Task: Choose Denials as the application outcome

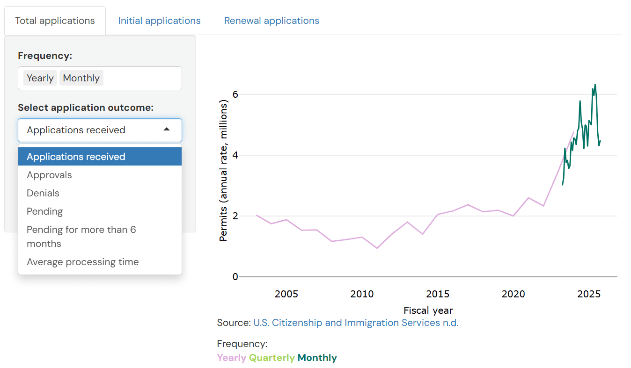Action: click(x=43, y=193)
